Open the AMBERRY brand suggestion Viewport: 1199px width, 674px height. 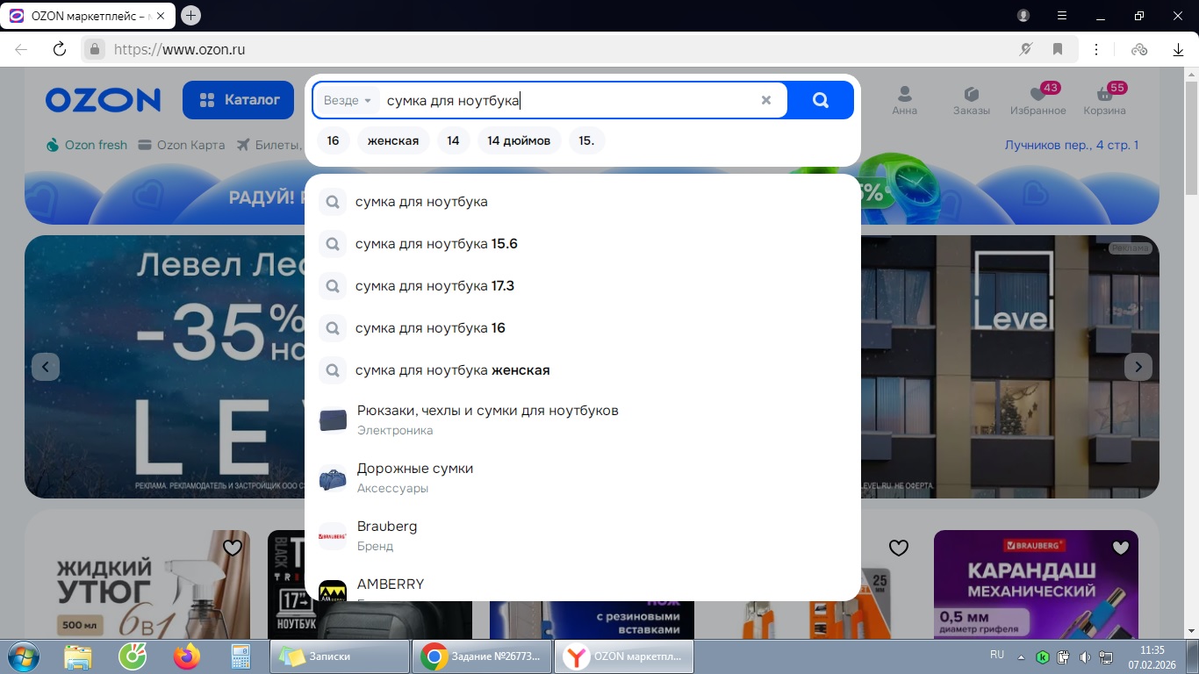(582, 584)
